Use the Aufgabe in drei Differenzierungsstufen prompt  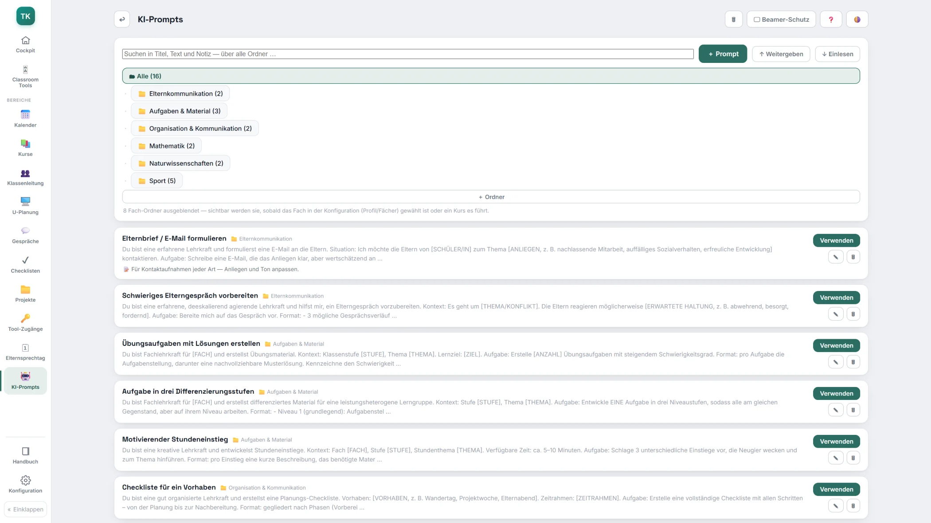coord(836,393)
